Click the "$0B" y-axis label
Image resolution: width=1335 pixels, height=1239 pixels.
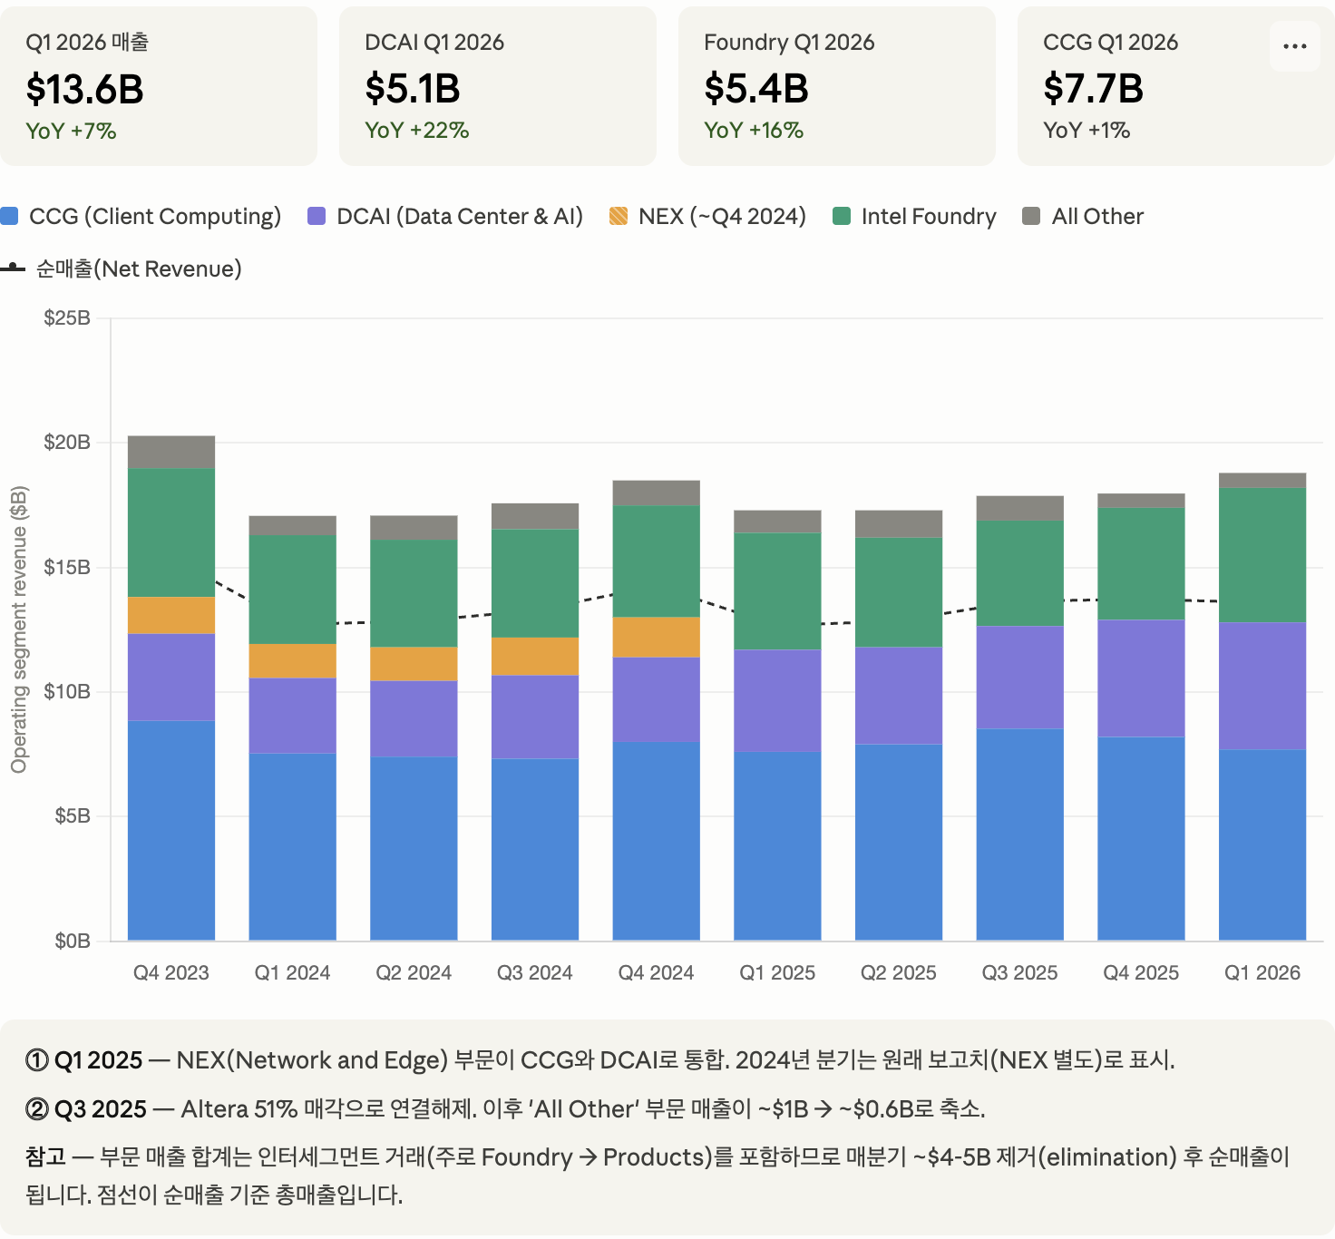tap(73, 941)
